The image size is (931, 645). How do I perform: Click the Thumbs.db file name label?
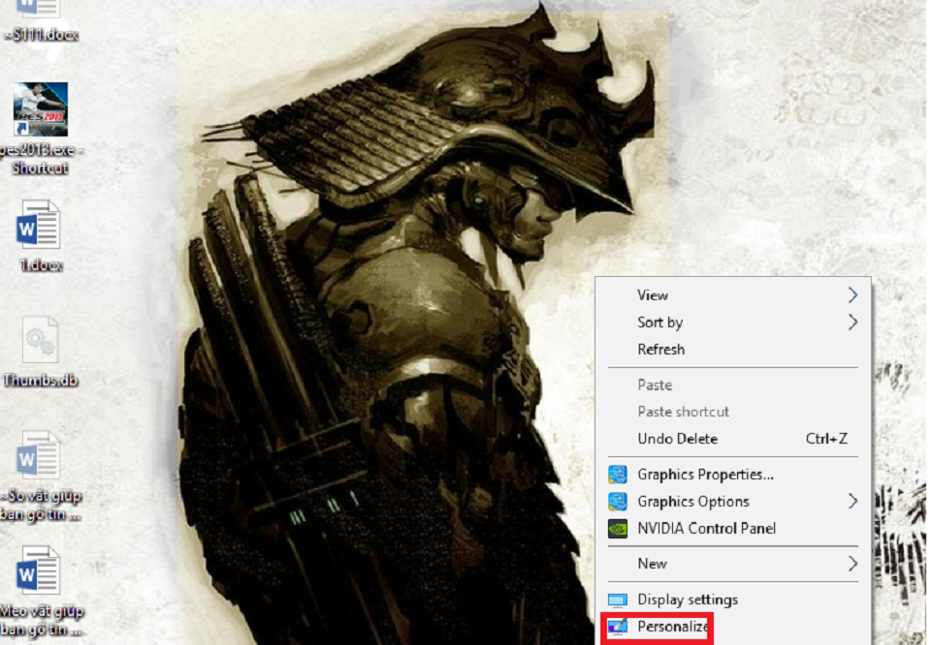click(x=41, y=380)
